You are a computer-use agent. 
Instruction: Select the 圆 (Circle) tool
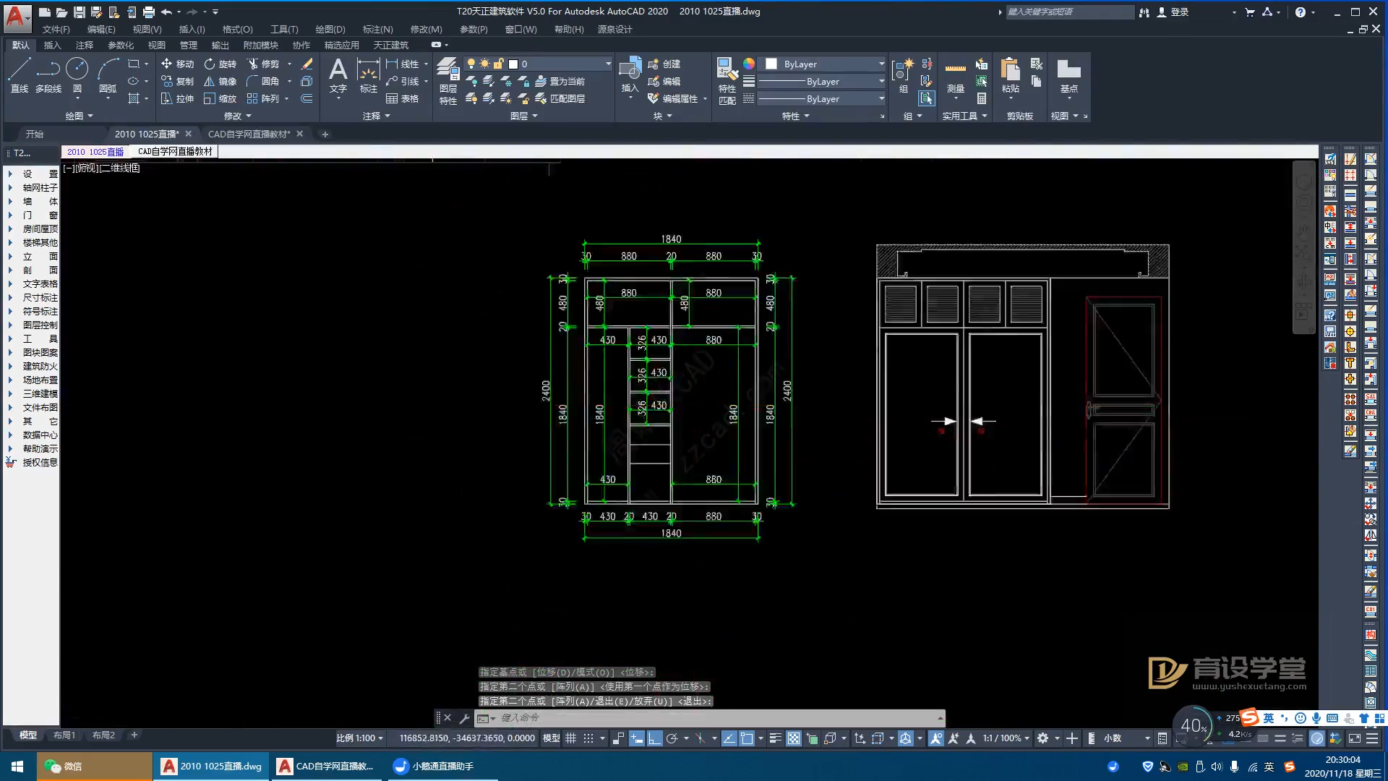pos(77,75)
